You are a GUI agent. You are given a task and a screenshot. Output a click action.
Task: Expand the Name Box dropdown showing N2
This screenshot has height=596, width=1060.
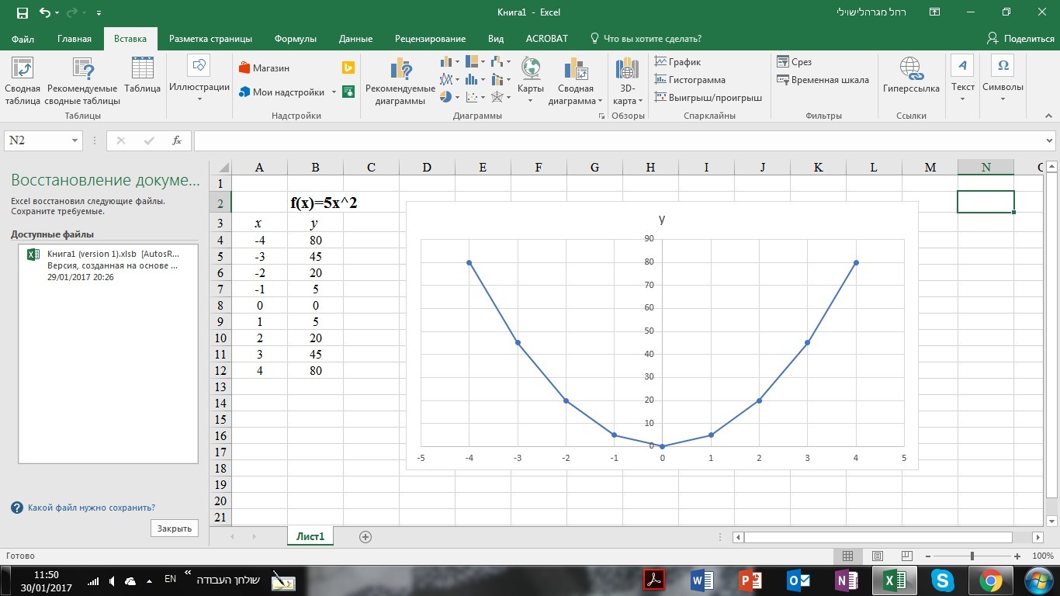click(75, 140)
